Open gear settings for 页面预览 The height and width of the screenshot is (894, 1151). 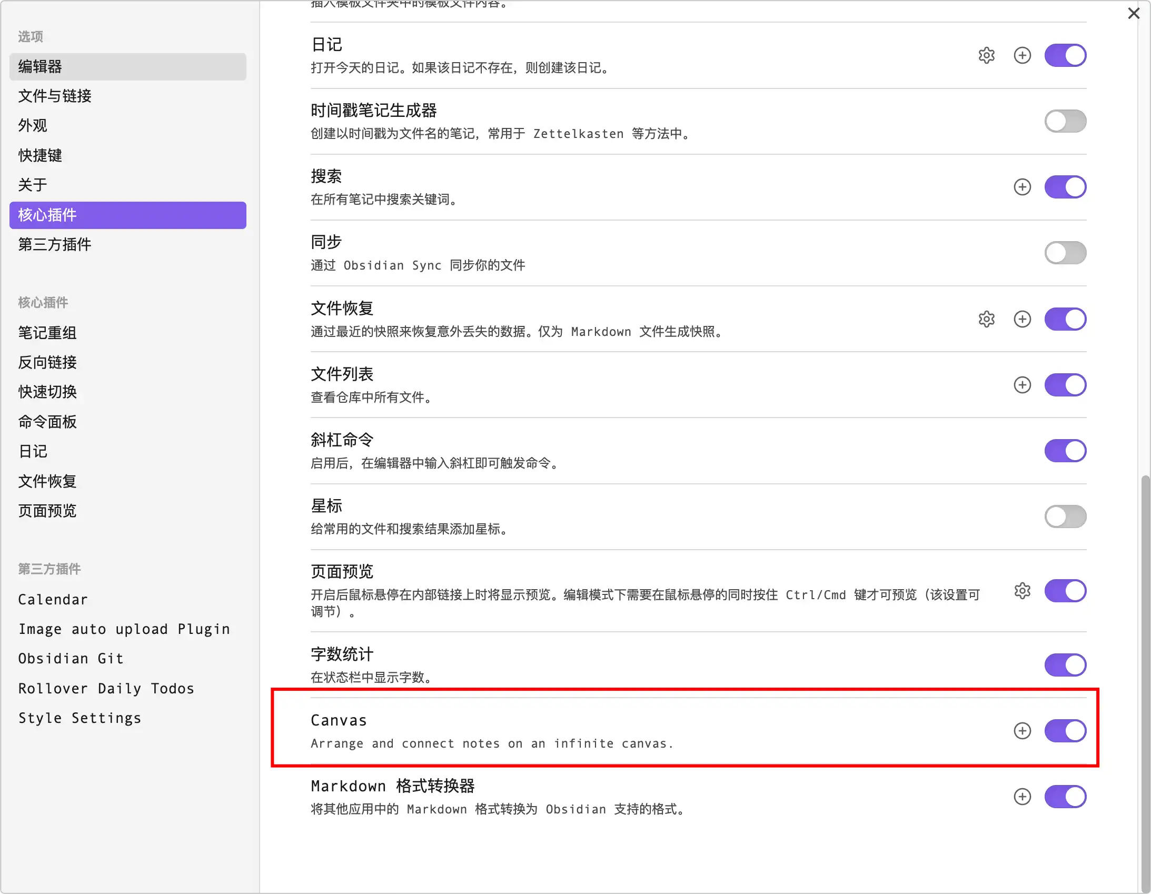[1022, 591]
